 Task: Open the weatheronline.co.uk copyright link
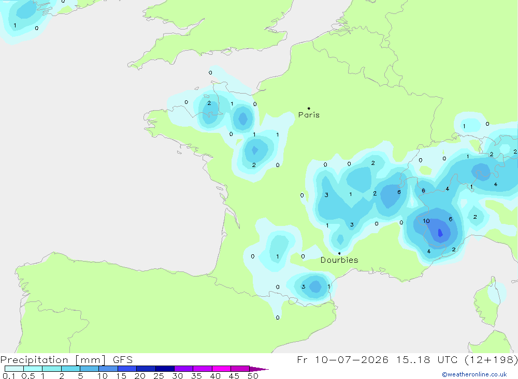tap(474, 374)
